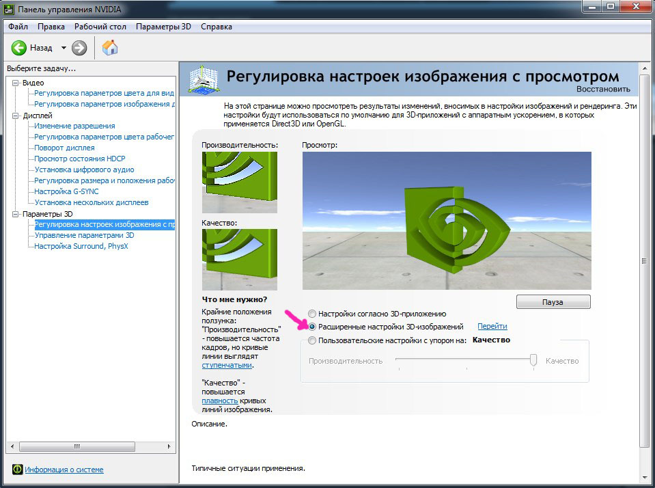This screenshot has width=655, height=488.
Task: Click the NVIDIA title bar application icon
Action: point(8,9)
